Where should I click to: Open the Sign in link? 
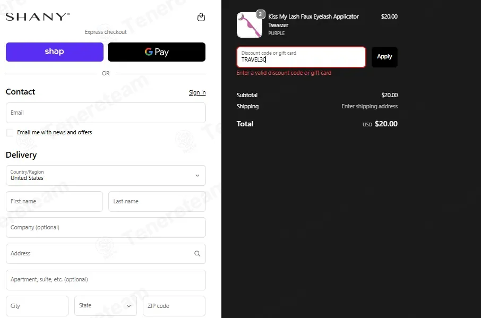197,92
